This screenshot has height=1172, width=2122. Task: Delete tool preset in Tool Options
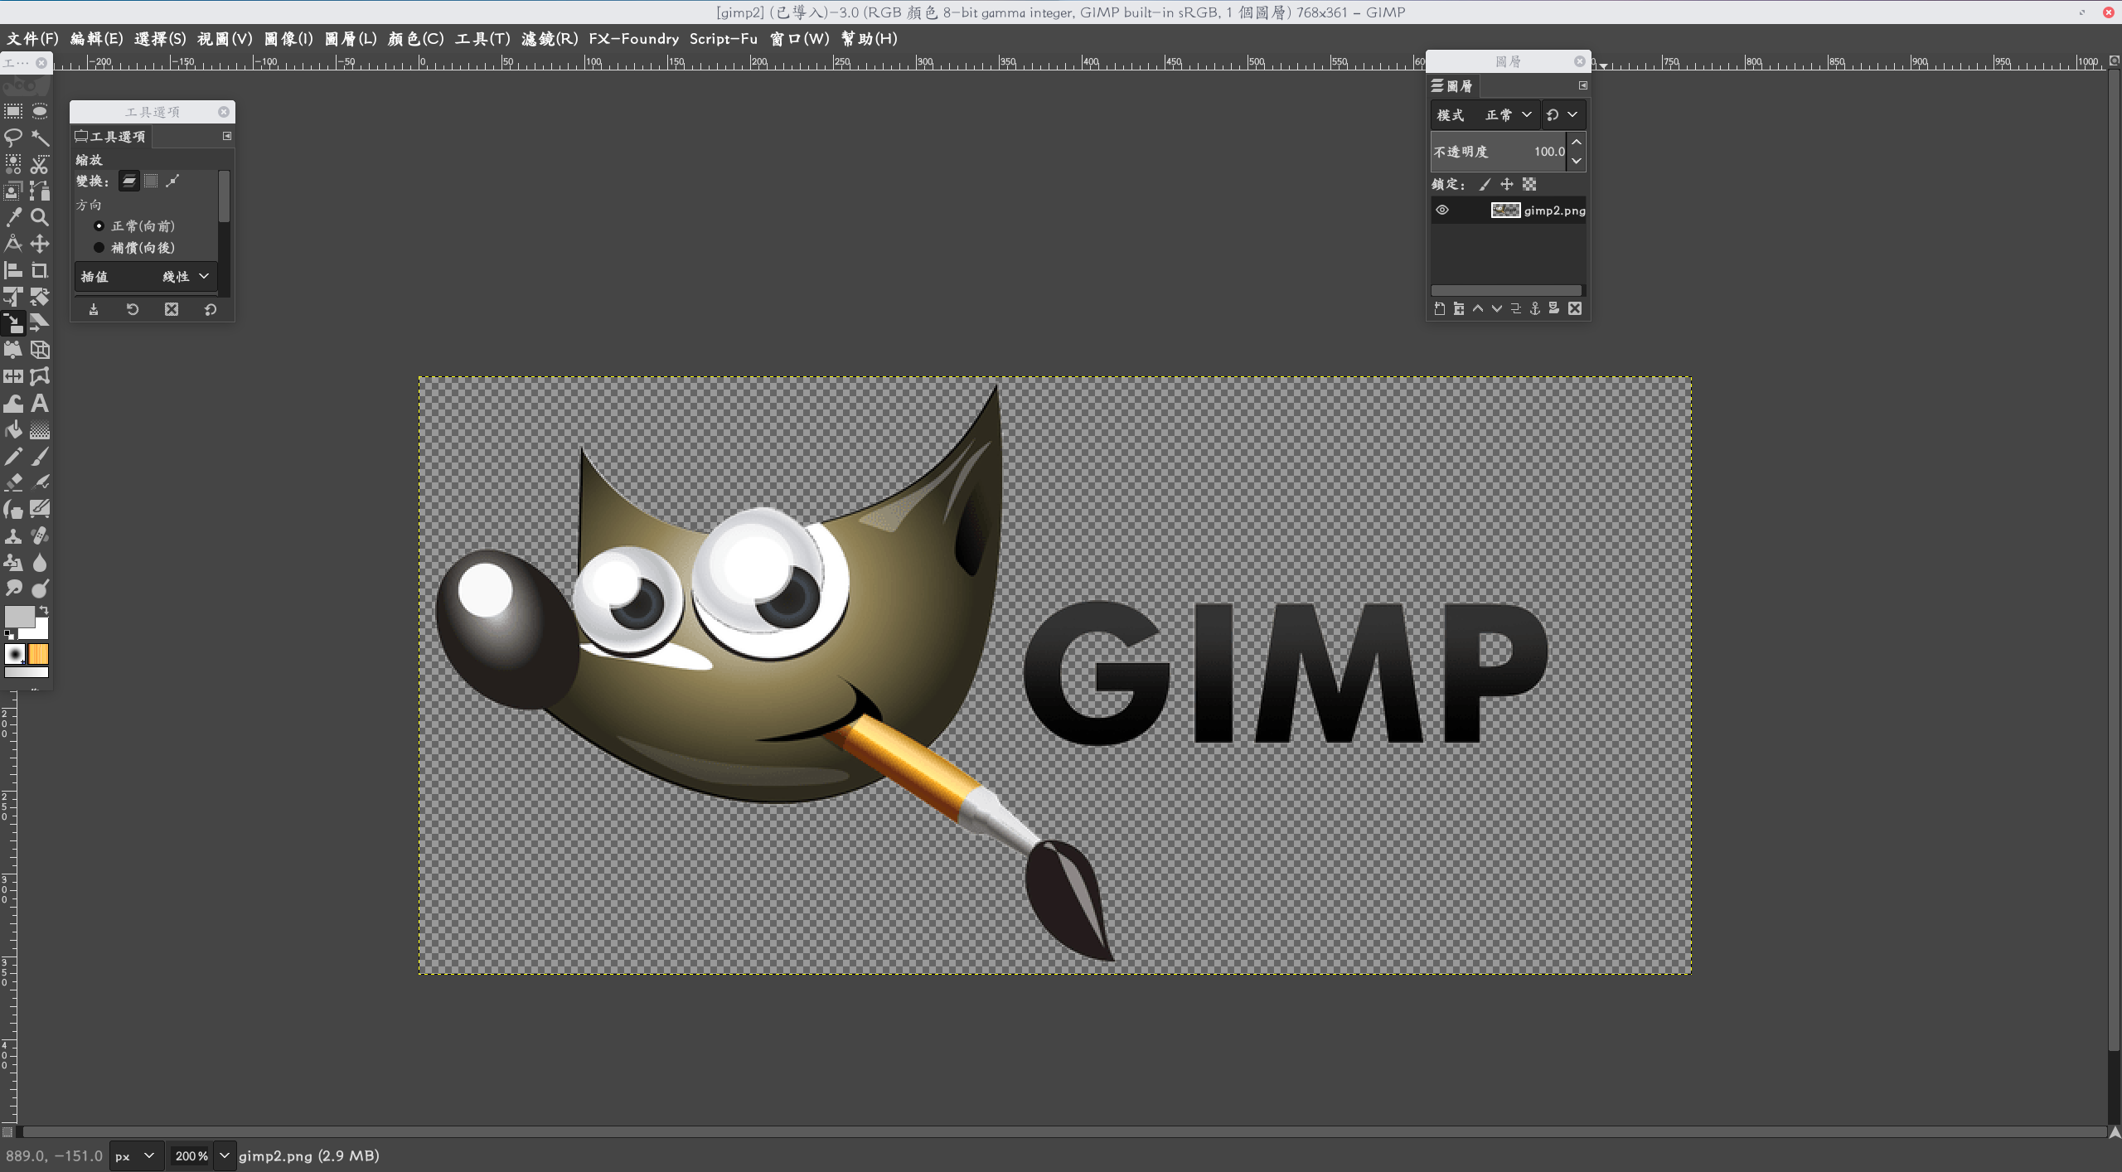pos(172,309)
